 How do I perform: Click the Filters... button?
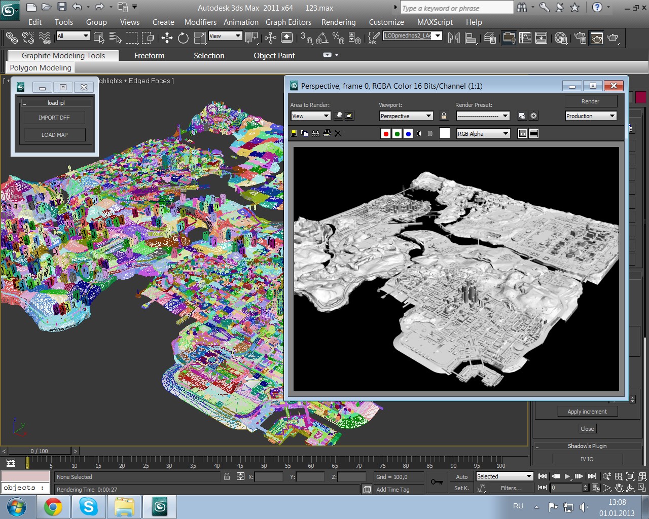click(511, 488)
